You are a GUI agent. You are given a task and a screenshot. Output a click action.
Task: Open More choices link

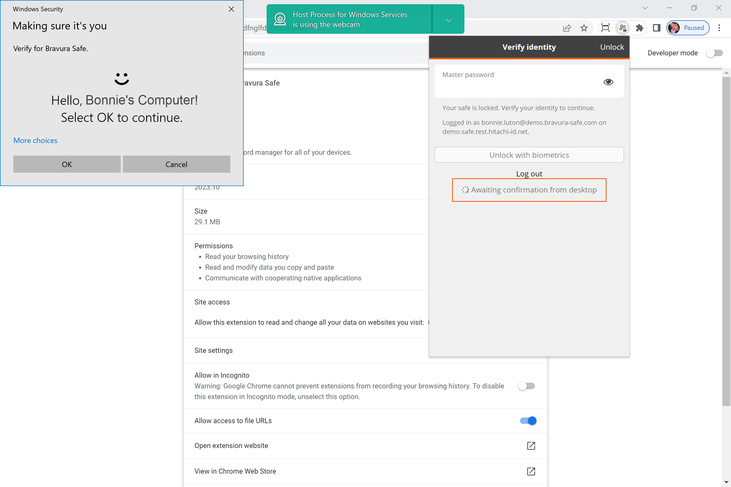click(x=35, y=140)
